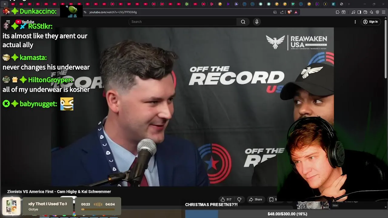
Task: Toggle the Brave VPN shield icon
Action: pos(377,12)
